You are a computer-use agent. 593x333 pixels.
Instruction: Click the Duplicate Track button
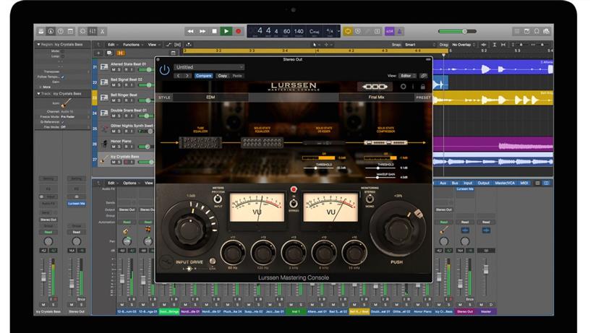tap(109, 53)
